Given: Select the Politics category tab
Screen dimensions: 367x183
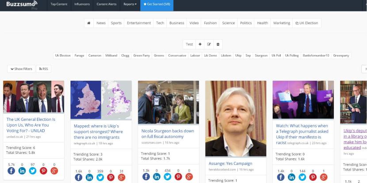Looking at the screenshot, I should tap(245, 23).
